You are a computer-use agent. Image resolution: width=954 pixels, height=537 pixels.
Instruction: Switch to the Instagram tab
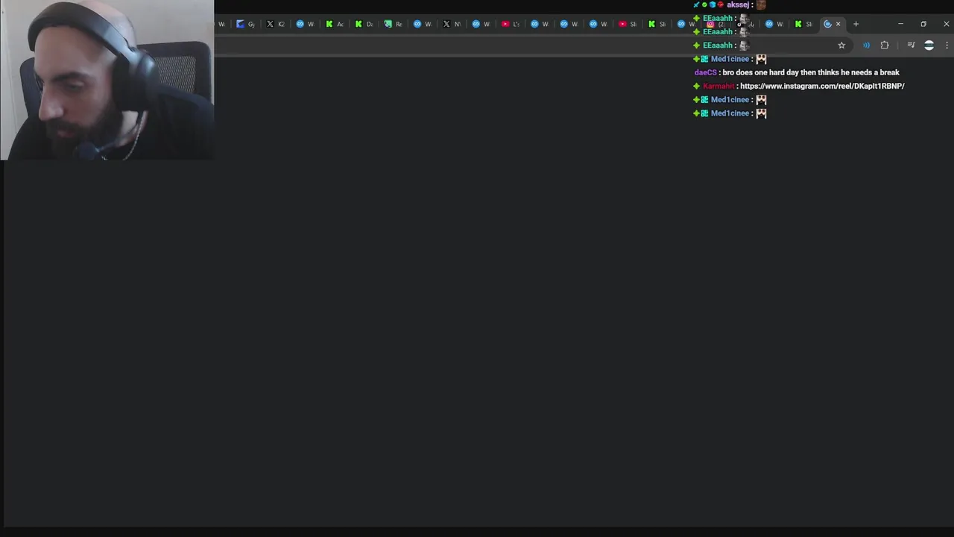pos(715,24)
